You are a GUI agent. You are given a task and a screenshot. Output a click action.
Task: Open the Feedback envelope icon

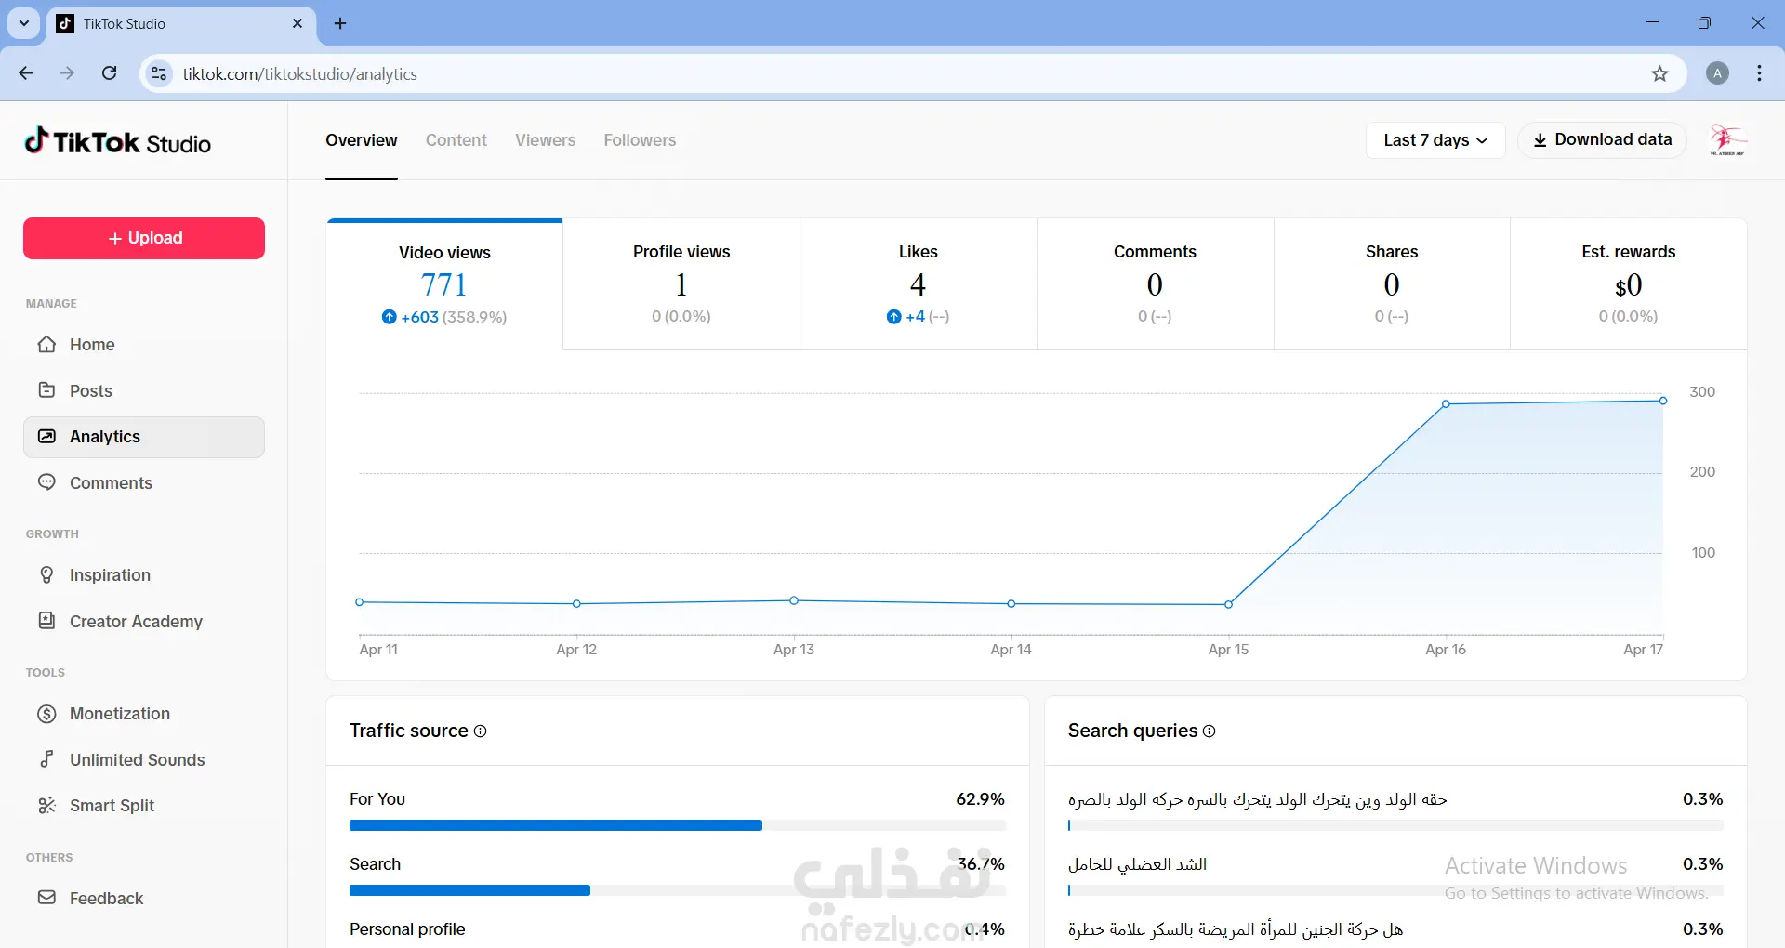point(46,898)
